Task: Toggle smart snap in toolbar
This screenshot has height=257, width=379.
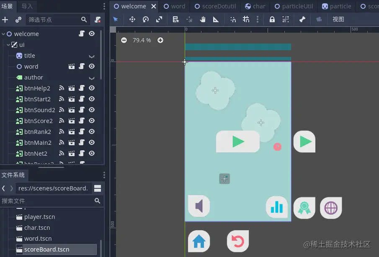Action: pos(233,19)
